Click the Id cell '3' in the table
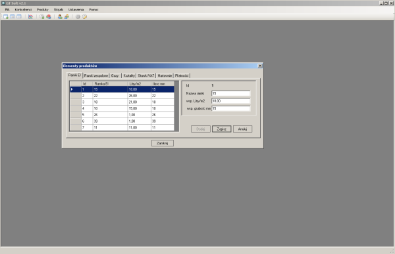 (x=87, y=102)
